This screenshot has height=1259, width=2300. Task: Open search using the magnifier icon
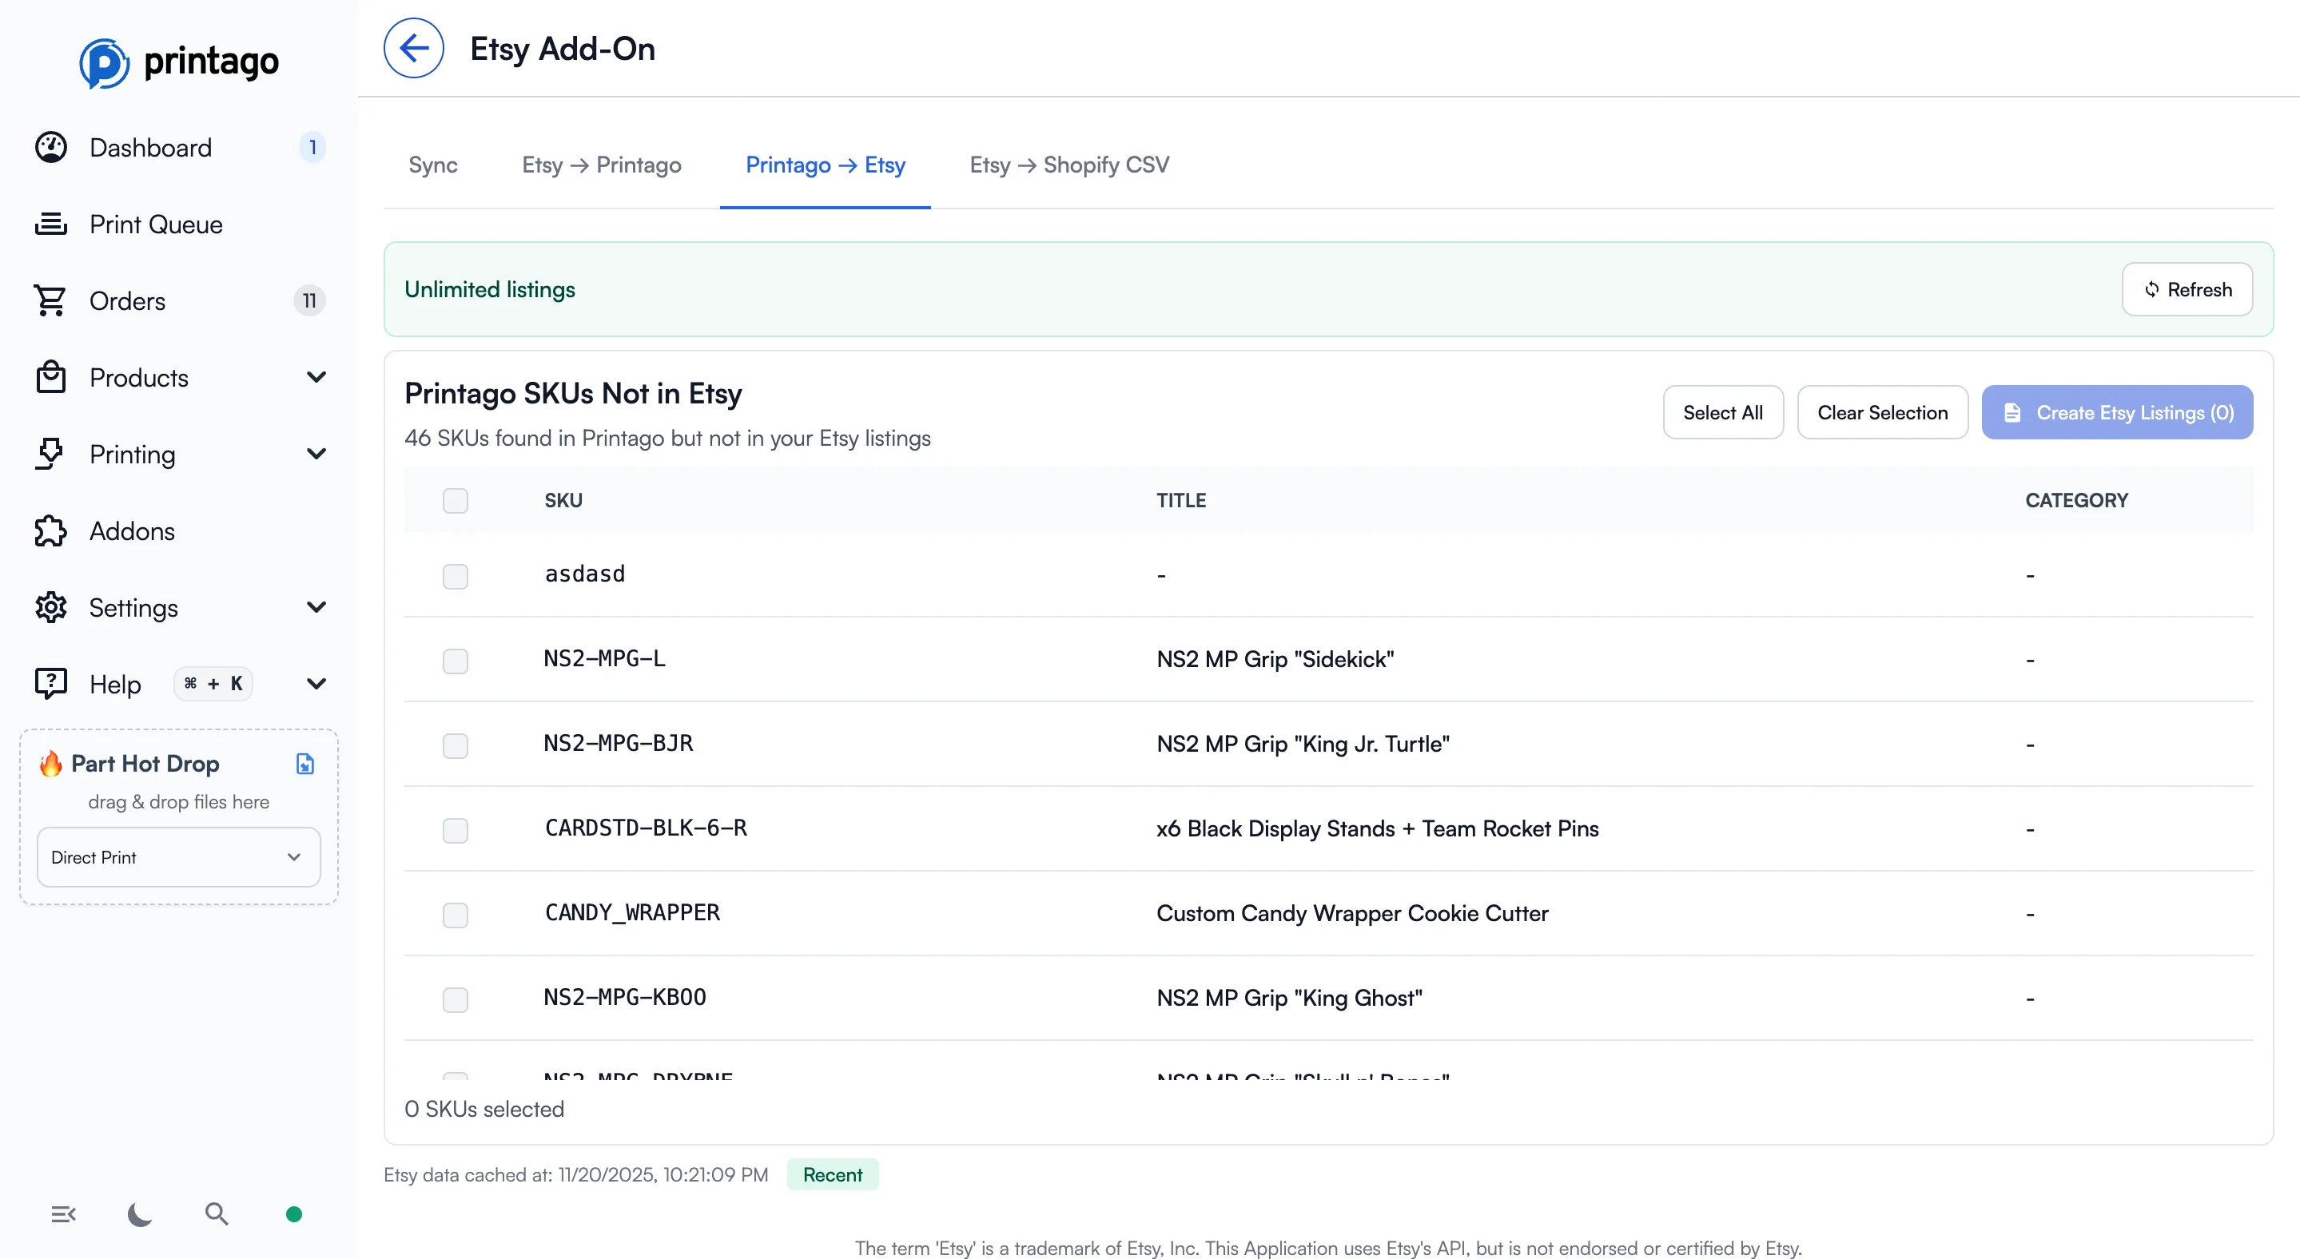(x=216, y=1214)
